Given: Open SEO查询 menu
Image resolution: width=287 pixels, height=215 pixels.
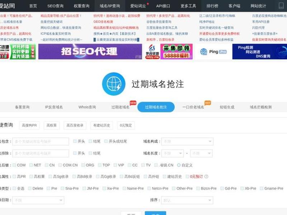Looking at the screenshot, I should click(55, 6).
